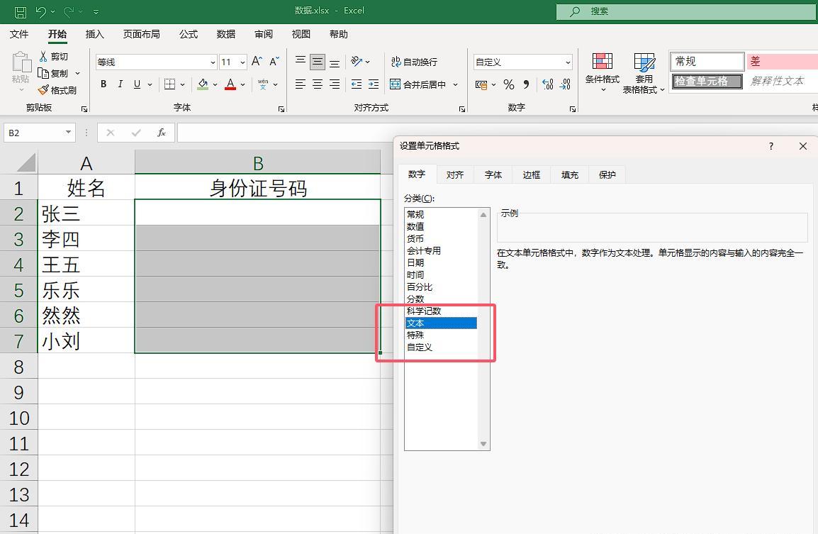This screenshot has width=818, height=534.
Task: Switch to 页面布局 ribbon tab
Action: point(141,34)
